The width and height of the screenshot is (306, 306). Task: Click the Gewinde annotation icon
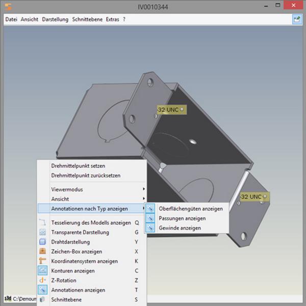click(150, 227)
